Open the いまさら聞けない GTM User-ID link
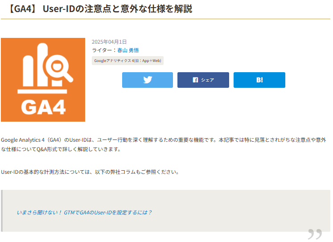Screen dimensions: 333x242 click(84, 213)
